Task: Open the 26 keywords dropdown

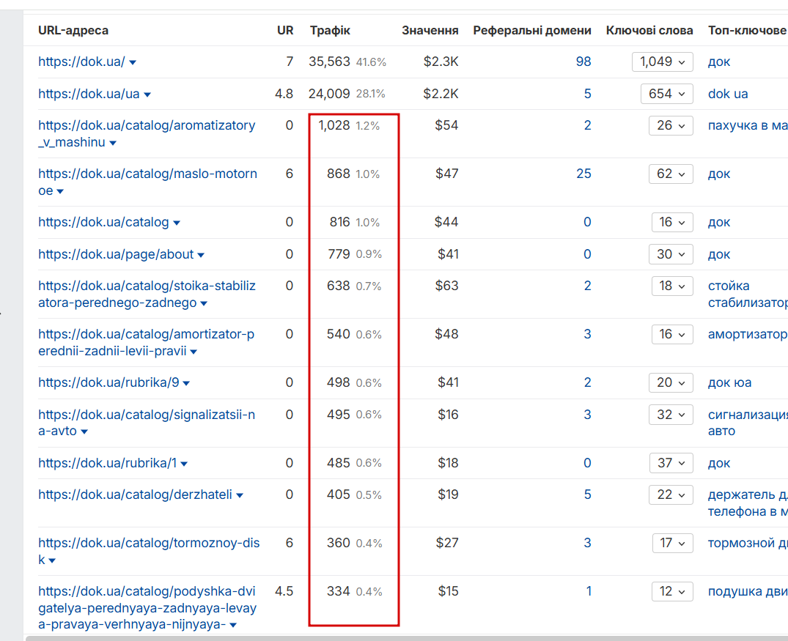Action: pyautogui.click(x=671, y=125)
